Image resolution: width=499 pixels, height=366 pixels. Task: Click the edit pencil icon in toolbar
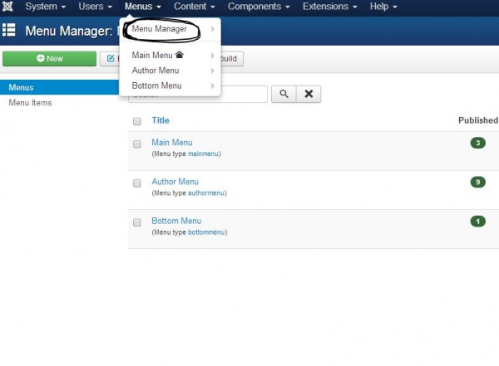coord(111,58)
